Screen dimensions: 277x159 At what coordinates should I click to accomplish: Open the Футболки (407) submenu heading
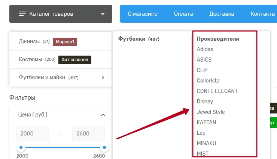click(138, 39)
